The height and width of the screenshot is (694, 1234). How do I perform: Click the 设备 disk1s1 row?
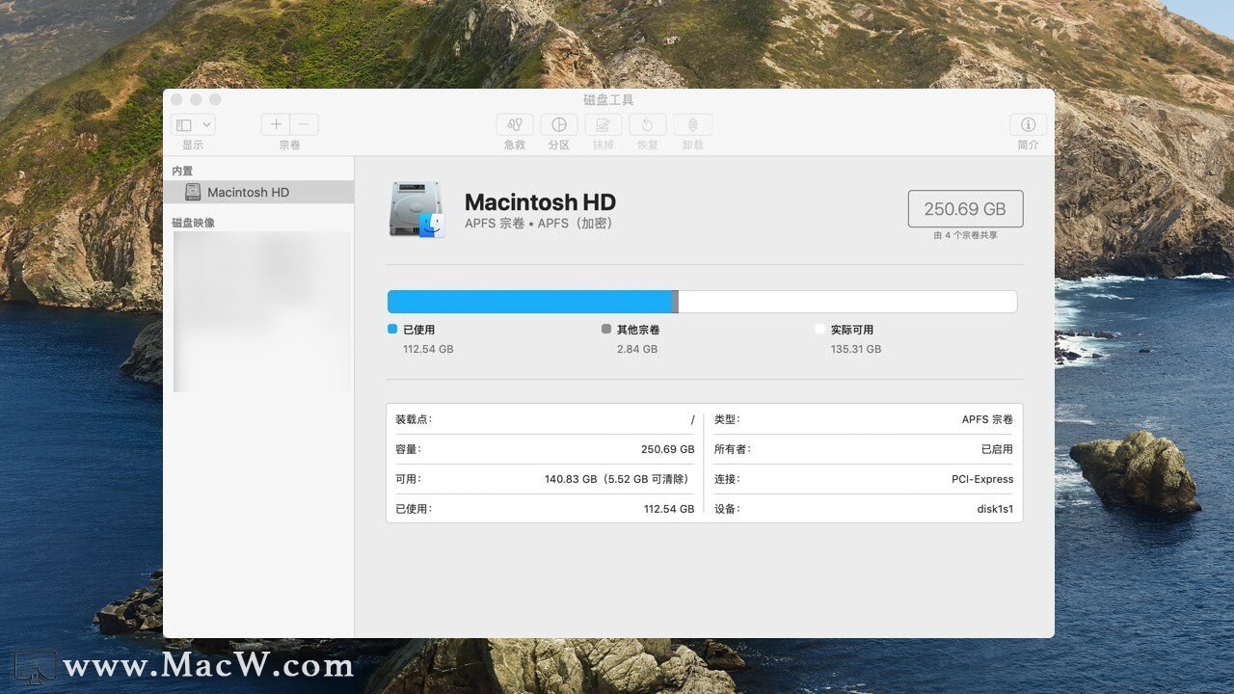point(864,508)
